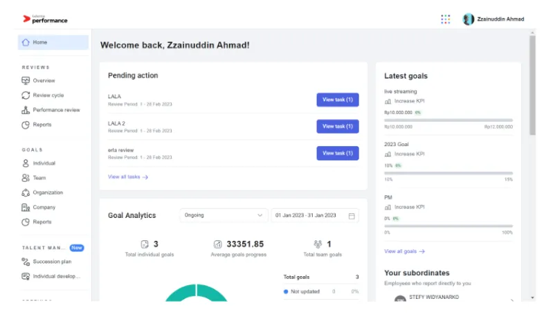This screenshot has height=319, width=553.
Task: Click the calendar icon in date range
Action: click(352, 215)
